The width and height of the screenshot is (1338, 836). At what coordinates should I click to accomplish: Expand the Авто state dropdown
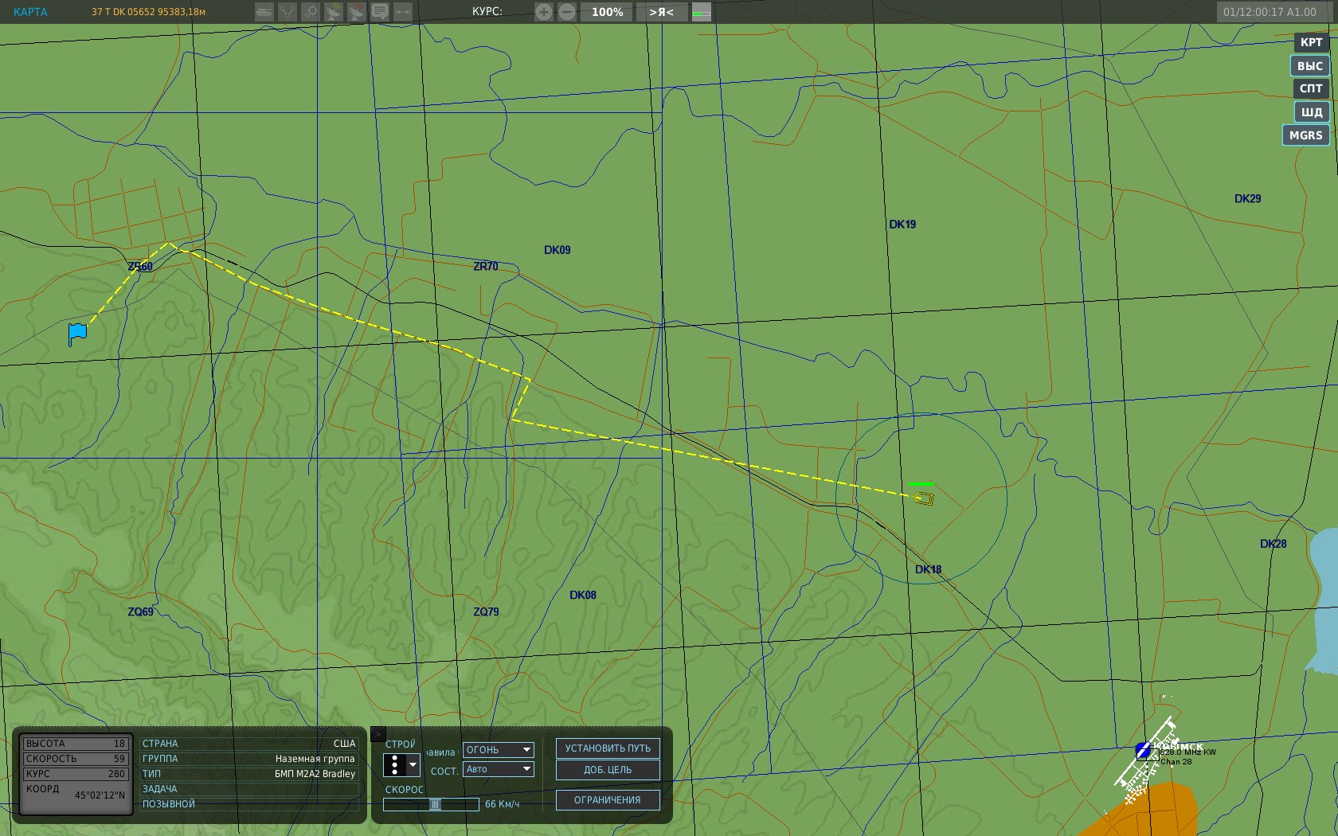pos(499,769)
